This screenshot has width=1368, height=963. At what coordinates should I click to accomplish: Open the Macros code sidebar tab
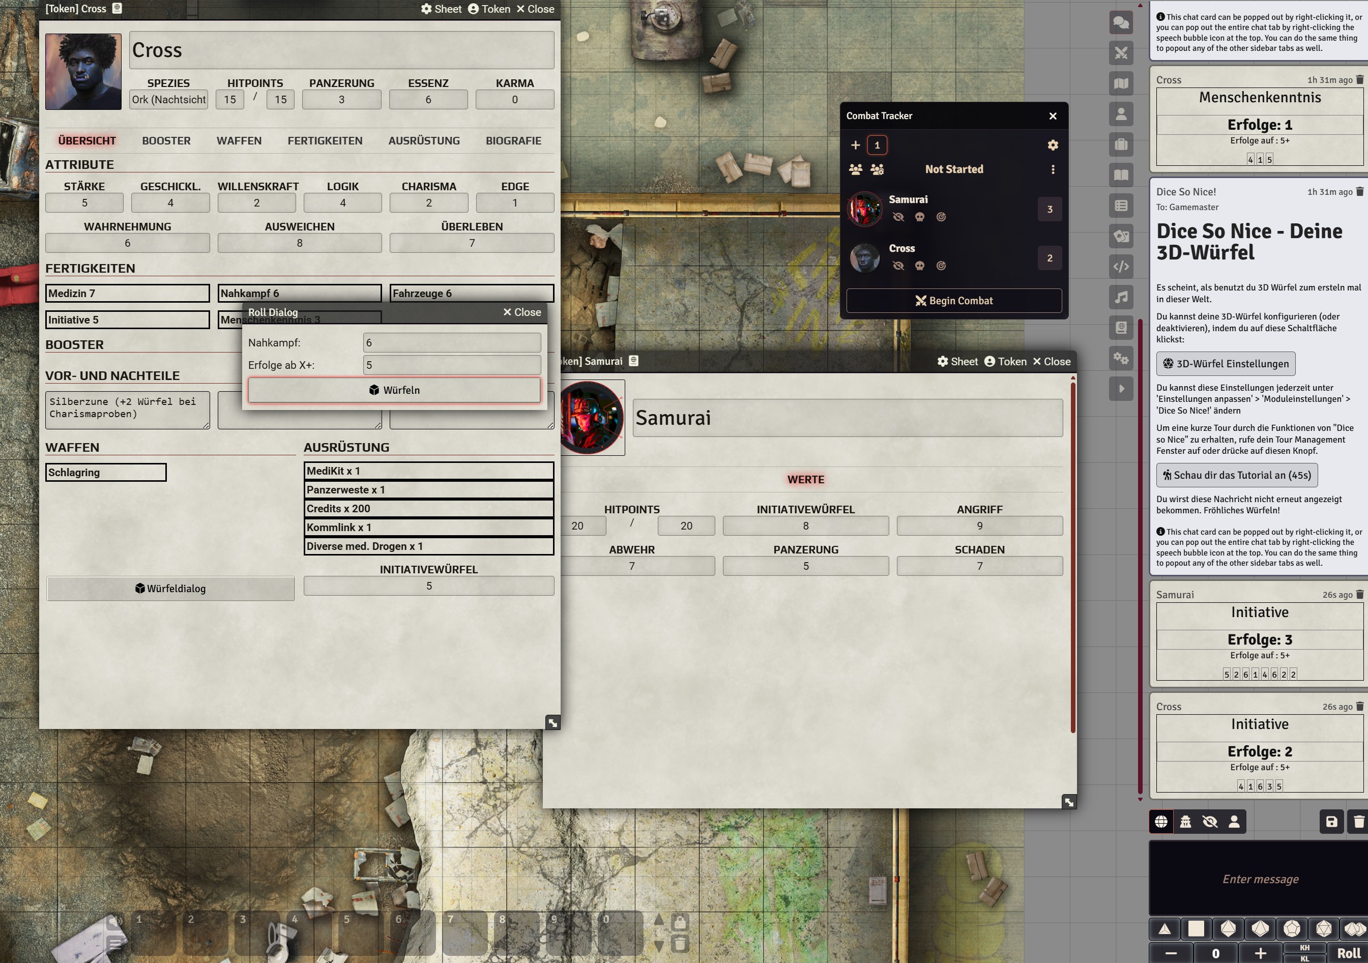pos(1121,267)
